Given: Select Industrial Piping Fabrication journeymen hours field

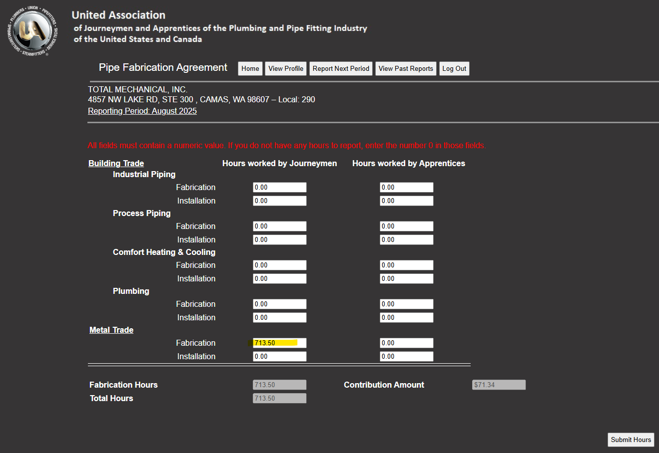Looking at the screenshot, I should tap(280, 188).
